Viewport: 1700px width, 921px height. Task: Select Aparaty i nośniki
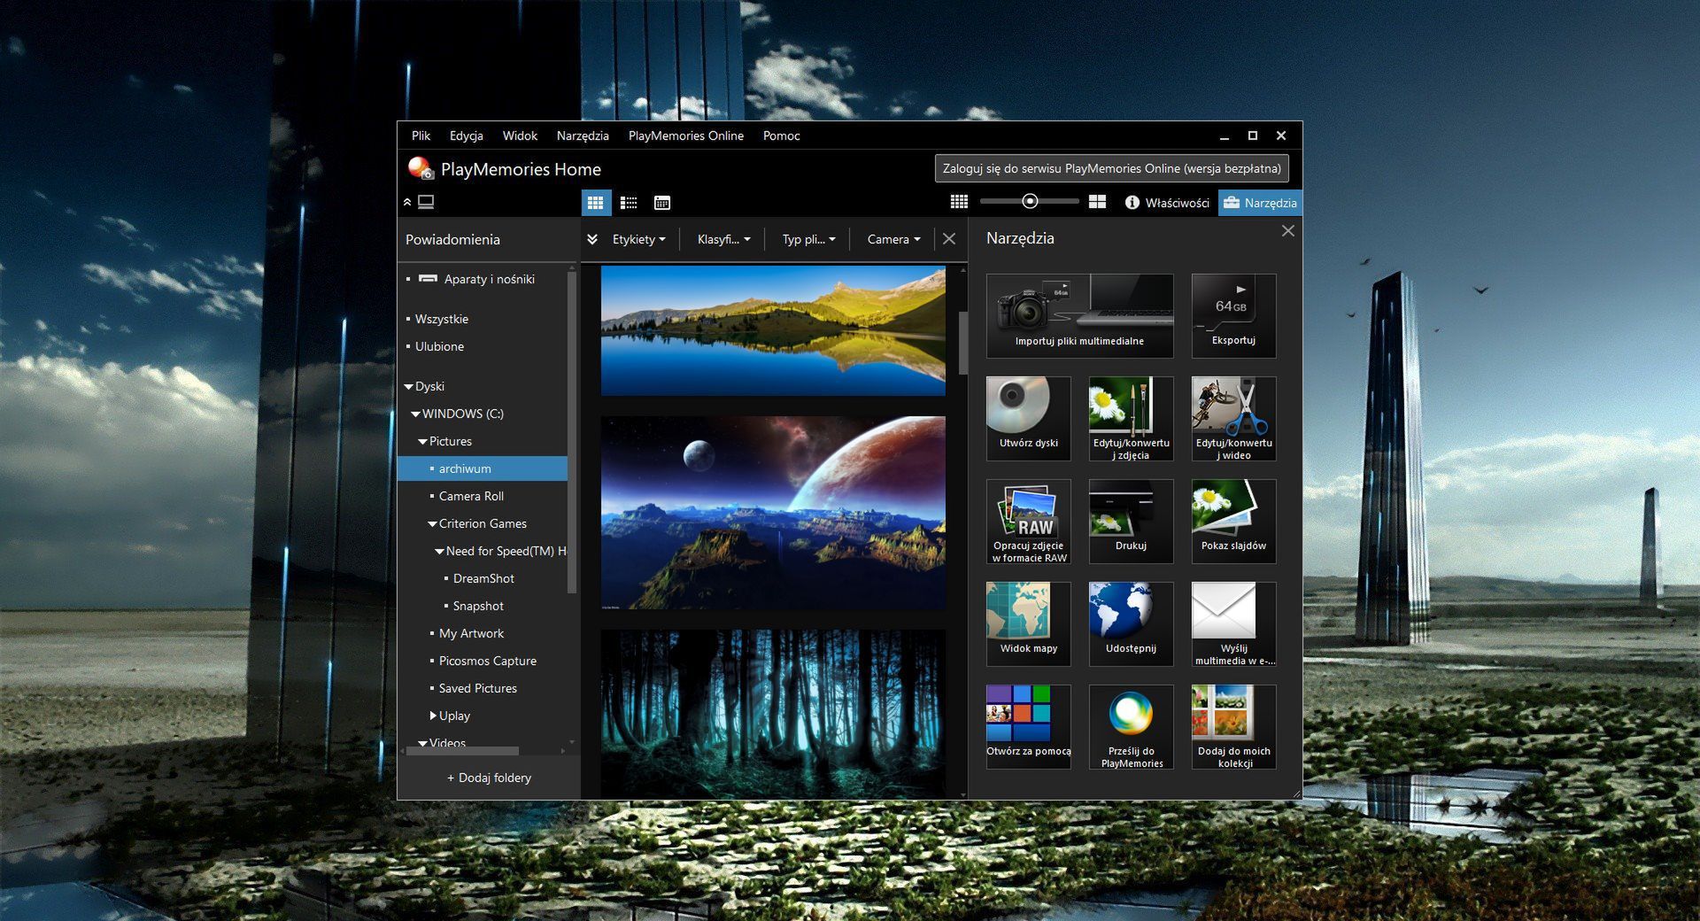[483, 279]
